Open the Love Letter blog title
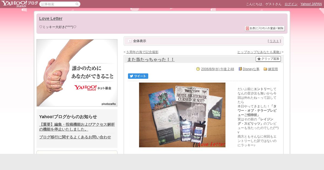This screenshot has height=170, width=324. pyautogui.click(x=51, y=18)
